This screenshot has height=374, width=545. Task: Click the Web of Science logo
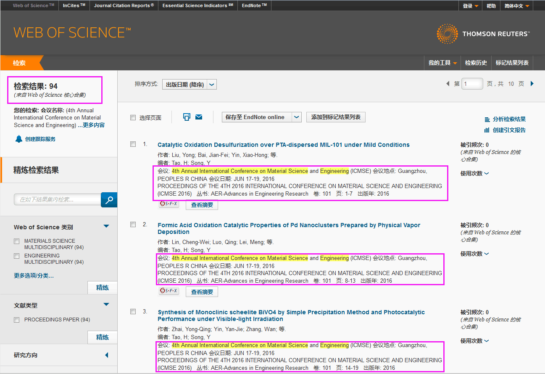coord(72,33)
